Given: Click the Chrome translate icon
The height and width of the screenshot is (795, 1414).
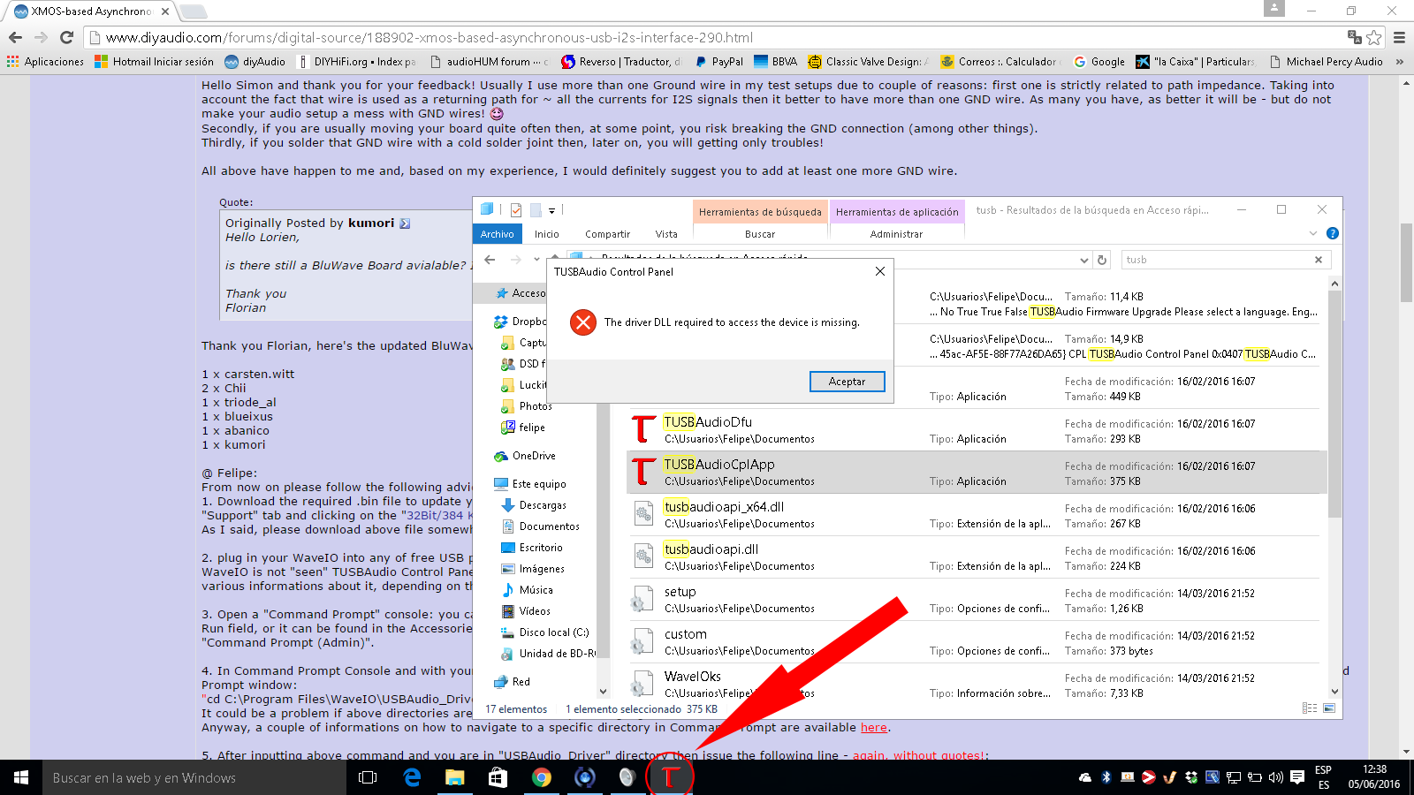Looking at the screenshot, I should [x=1354, y=37].
